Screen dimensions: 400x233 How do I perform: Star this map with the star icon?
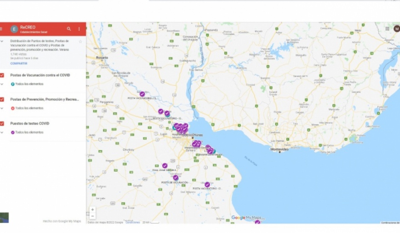(80, 41)
